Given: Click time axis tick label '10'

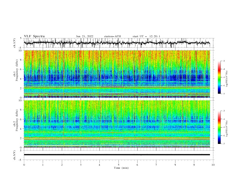Looking at the screenshot, I should [x=213, y=165].
